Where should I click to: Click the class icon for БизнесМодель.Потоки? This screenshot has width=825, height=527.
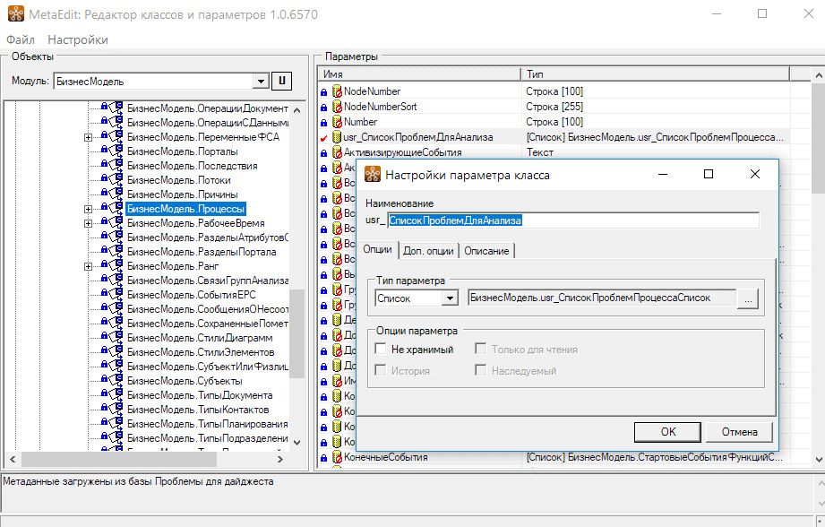[x=115, y=180]
